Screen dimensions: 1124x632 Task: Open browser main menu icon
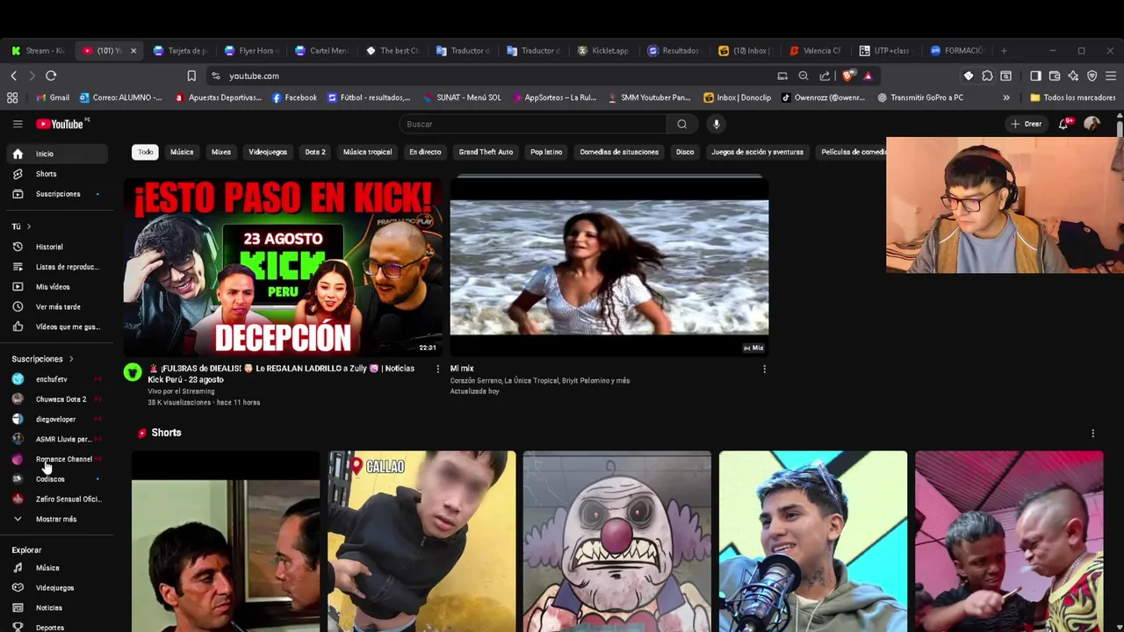(x=1111, y=75)
